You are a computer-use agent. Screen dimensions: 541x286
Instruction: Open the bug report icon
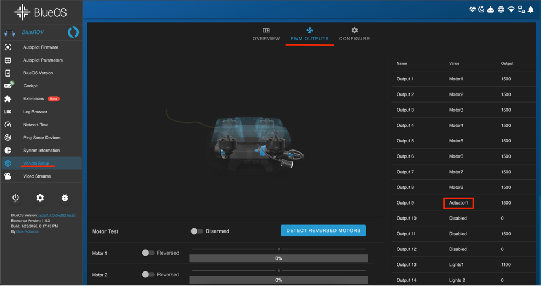tap(64, 198)
